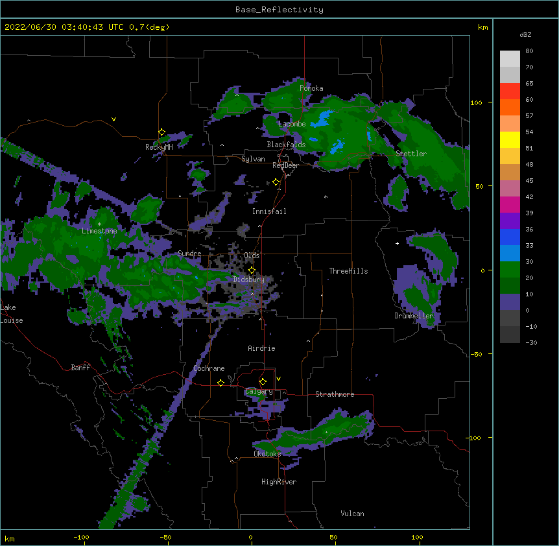This screenshot has width=559, height=546.
Task: Click the -30 value on the dBZ scale
Action: 531,343
